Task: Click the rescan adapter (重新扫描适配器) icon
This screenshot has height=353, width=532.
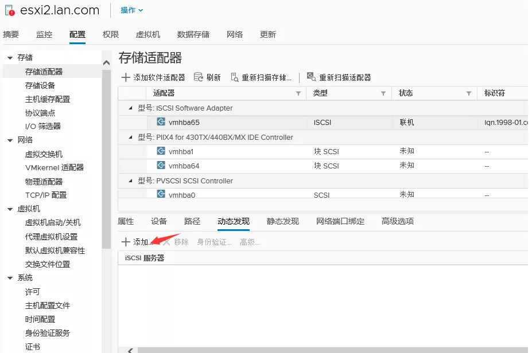Action: pos(311,77)
